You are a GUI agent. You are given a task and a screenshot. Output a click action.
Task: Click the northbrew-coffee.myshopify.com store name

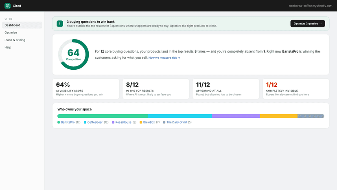pos(311,6)
